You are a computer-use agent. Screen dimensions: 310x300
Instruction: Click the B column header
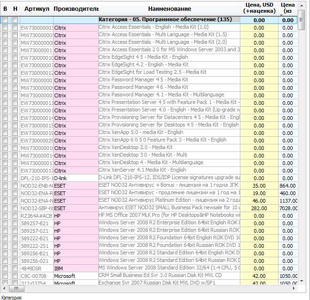(5, 8)
